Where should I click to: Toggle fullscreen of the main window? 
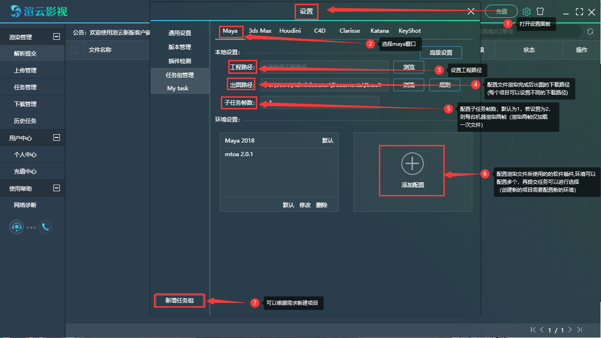[x=579, y=12]
